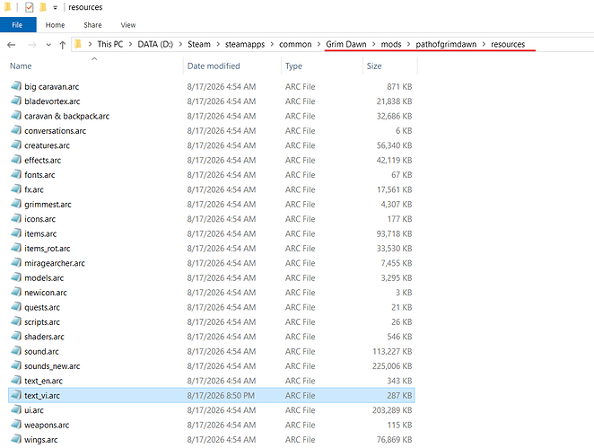Expand chevron after DATA (D:) breadcrumb
594x448 pixels.
[x=180, y=44]
